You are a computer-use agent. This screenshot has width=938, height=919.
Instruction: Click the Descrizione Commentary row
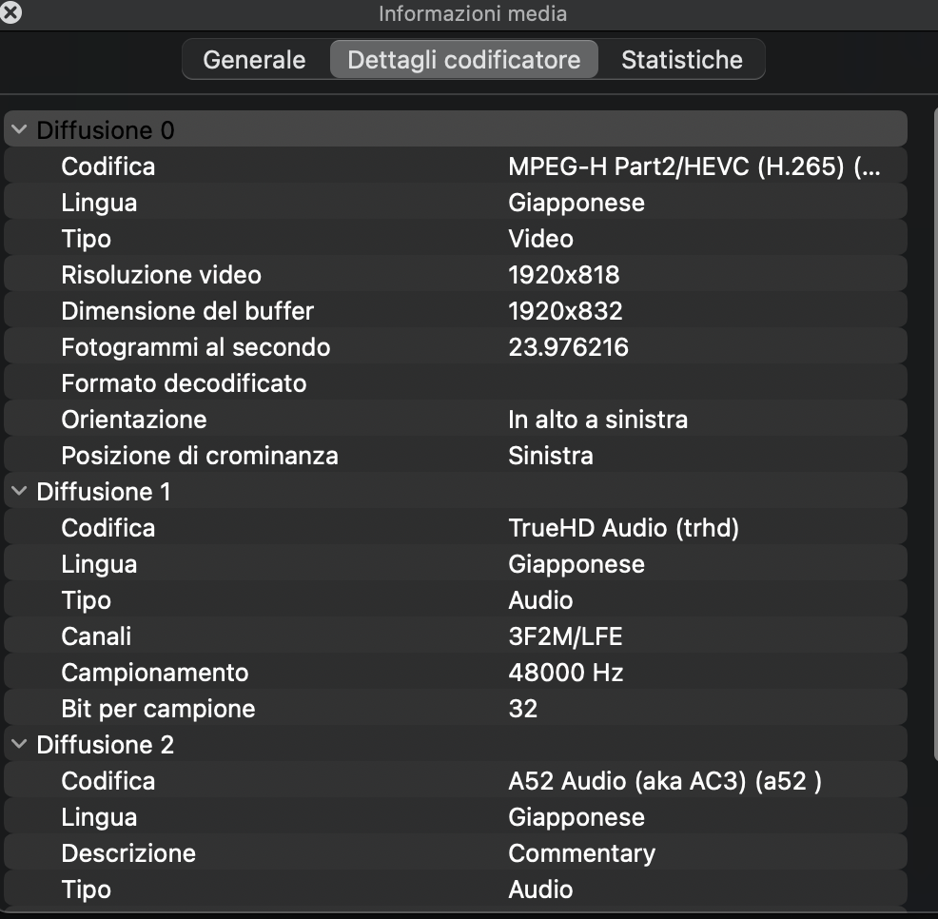(455, 853)
